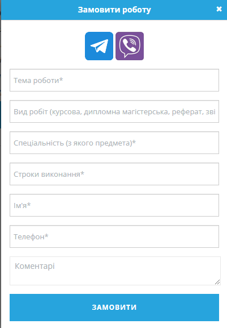
Task: Click the Замовити роботу header title
Action: [x=114, y=10]
